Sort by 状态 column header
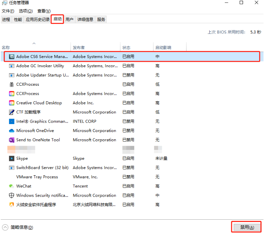This screenshot has width=265, height=236. (x=126, y=48)
